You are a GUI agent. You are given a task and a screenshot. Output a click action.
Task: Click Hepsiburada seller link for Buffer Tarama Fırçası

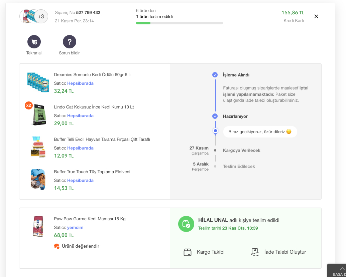(x=80, y=148)
